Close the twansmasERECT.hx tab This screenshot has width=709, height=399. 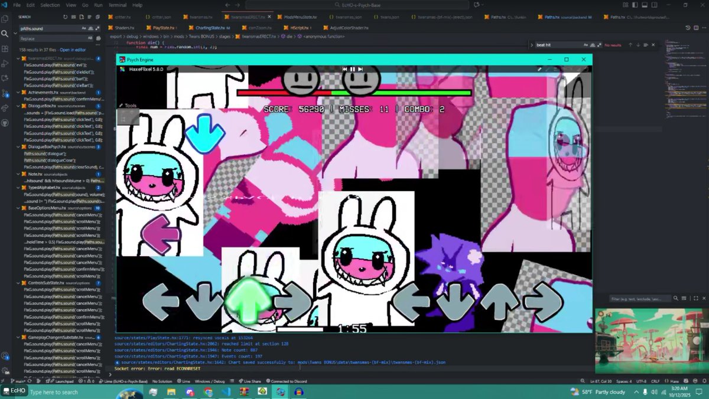tap(269, 17)
